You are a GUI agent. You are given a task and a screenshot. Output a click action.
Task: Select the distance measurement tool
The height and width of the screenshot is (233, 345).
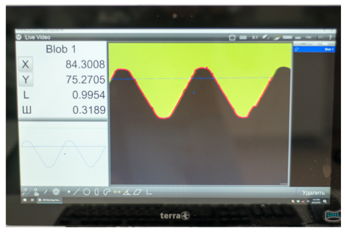pyautogui.click(x=116, y=192)
